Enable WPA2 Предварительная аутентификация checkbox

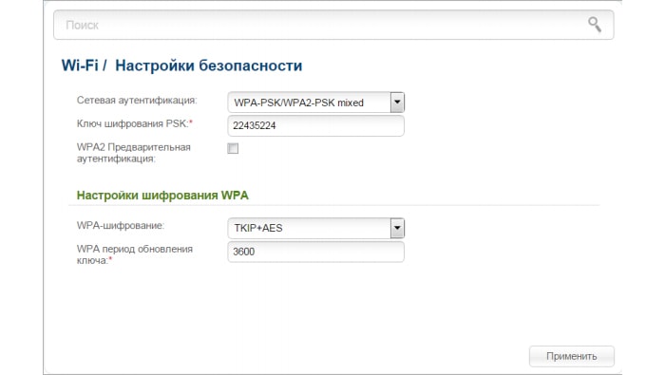click(x=233, y=148)
